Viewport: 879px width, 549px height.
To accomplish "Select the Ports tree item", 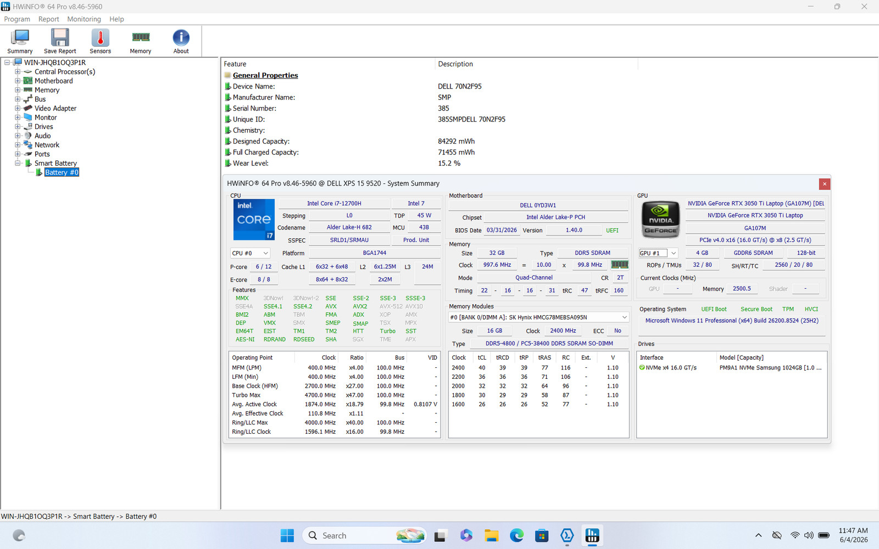I will click(x=42, y=154).
